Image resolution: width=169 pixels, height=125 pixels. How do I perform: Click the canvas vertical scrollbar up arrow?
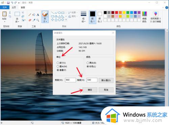click(167, 30)
